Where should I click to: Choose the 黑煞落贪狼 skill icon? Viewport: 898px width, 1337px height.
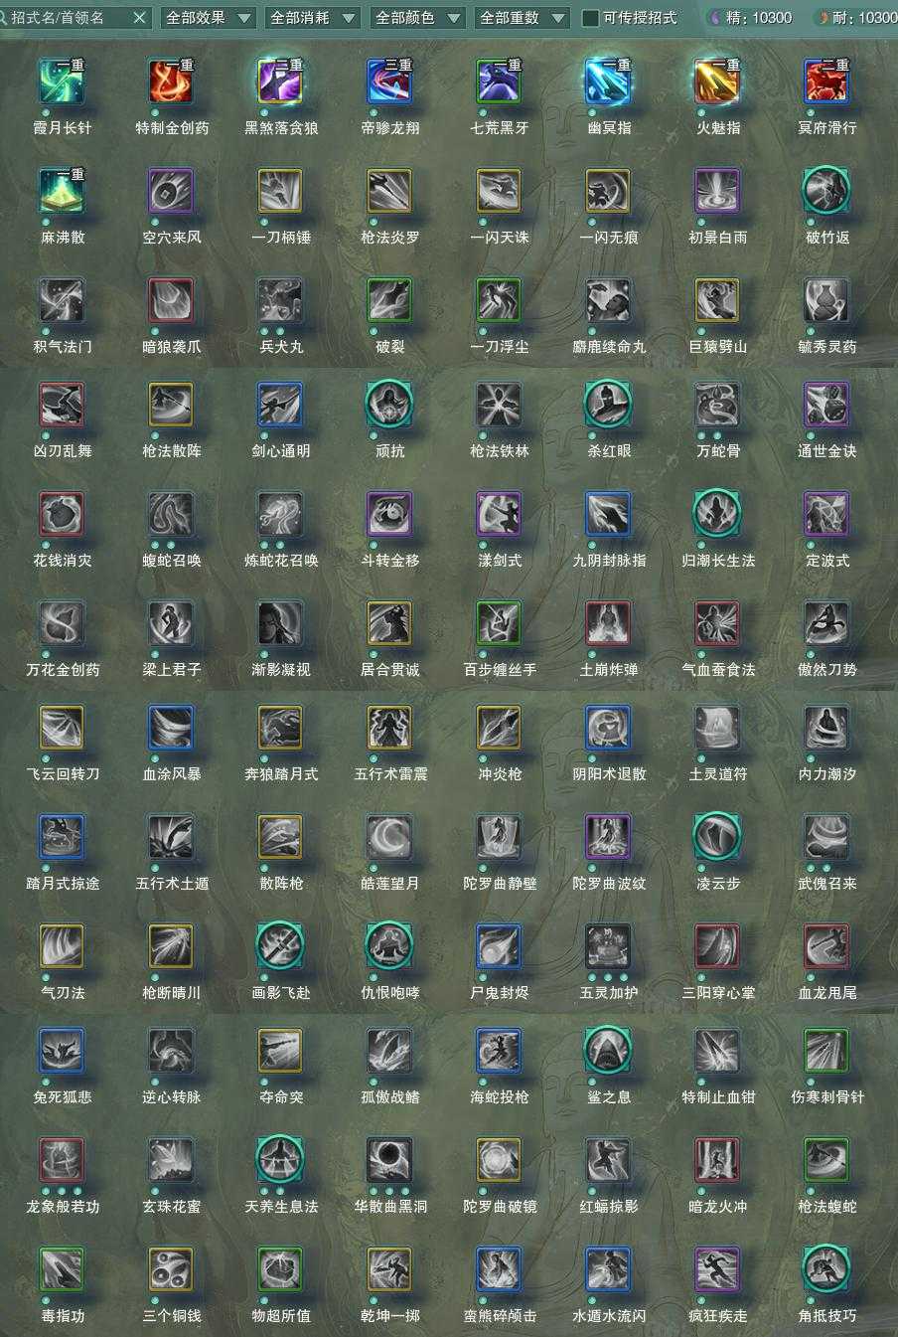(280, 82)
